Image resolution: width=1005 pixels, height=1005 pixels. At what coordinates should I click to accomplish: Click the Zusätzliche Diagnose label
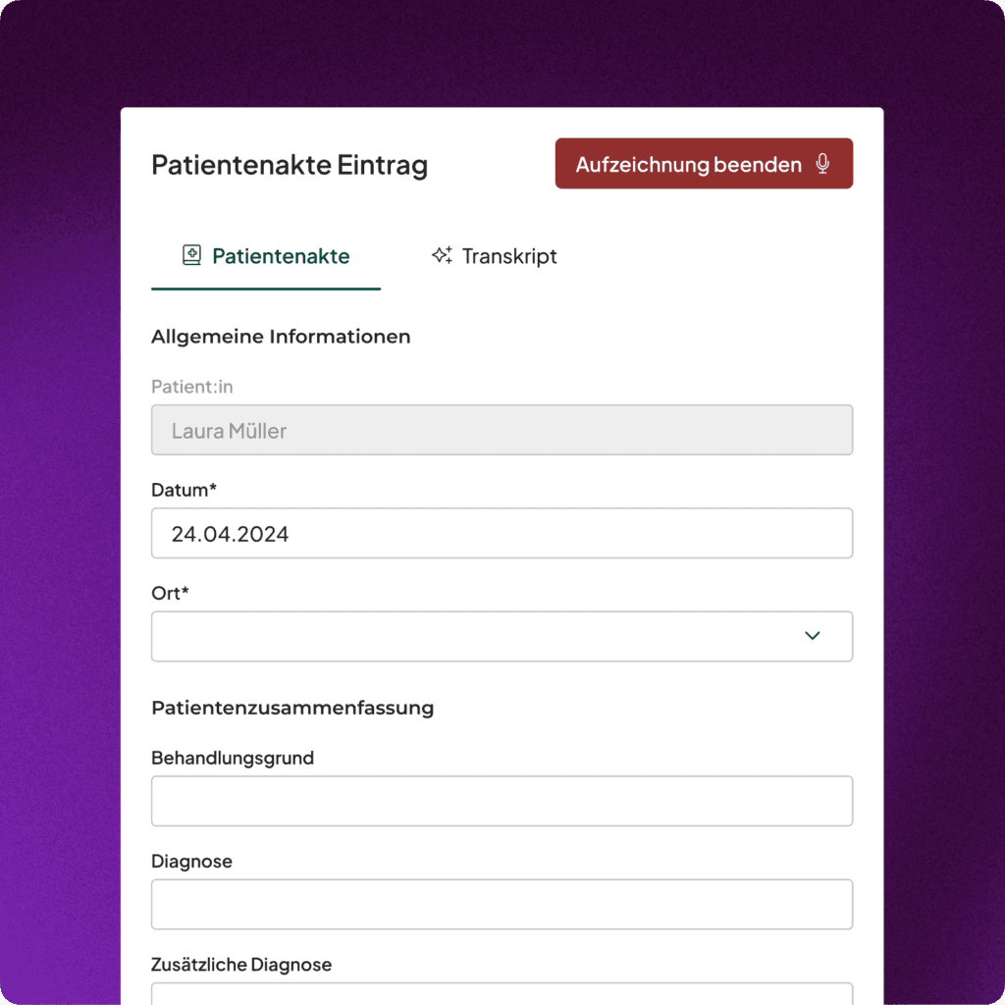(x=241, y=965)
